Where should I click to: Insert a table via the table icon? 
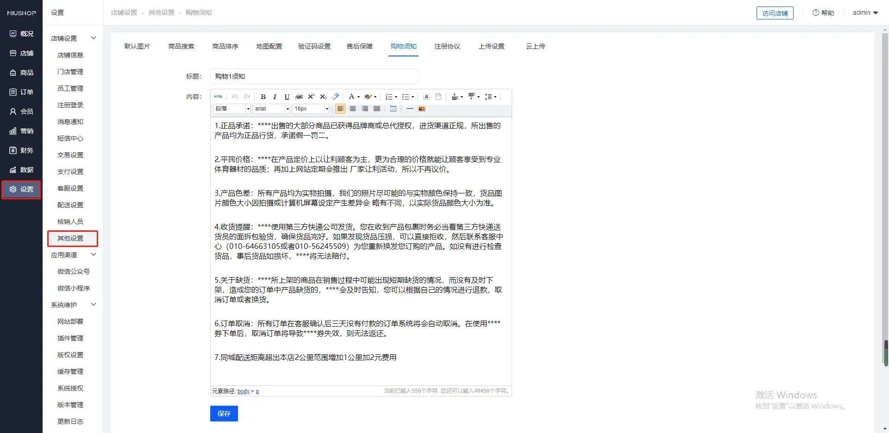click(393, 109)
